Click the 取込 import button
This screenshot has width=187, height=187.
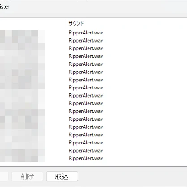(x=62, y=176)
